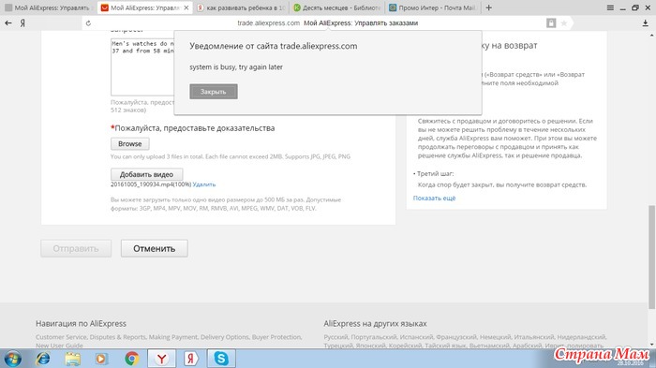Click the Добавить видео button
Image resolution: width=656 pixels, height=368 pixels.
pos(146,174)
